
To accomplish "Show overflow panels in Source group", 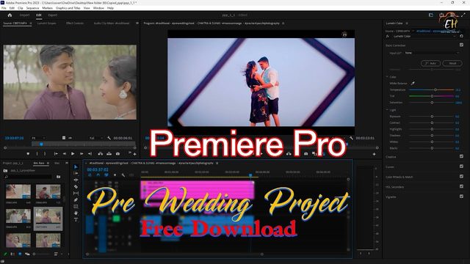I will tap(137, 23).
